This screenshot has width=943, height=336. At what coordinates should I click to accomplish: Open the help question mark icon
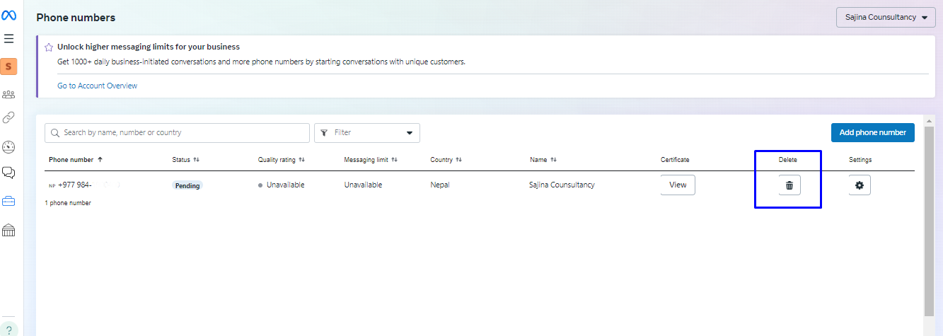9,330
